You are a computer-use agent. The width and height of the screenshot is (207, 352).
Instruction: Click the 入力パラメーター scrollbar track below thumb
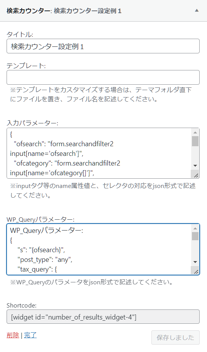[195, 154]
